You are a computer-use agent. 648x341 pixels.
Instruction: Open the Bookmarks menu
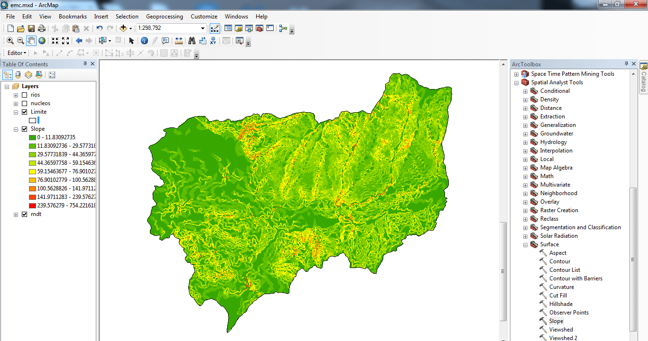73,17
